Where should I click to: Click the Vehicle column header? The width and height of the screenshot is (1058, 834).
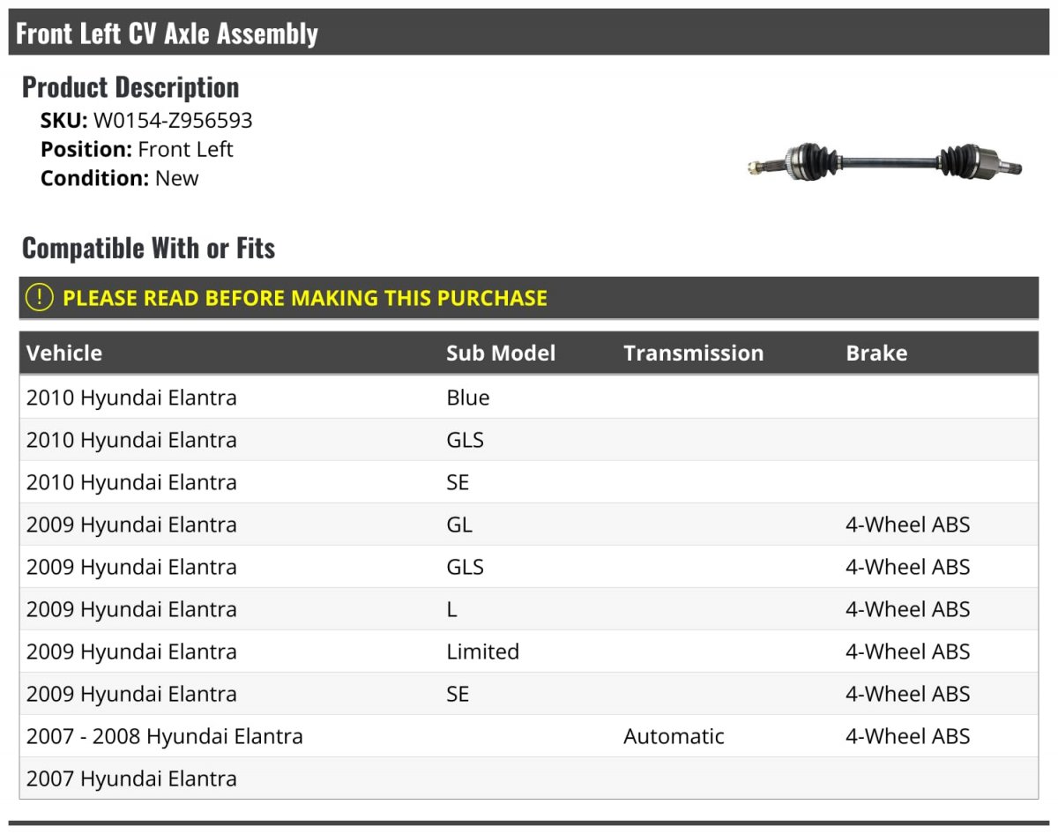64,353
